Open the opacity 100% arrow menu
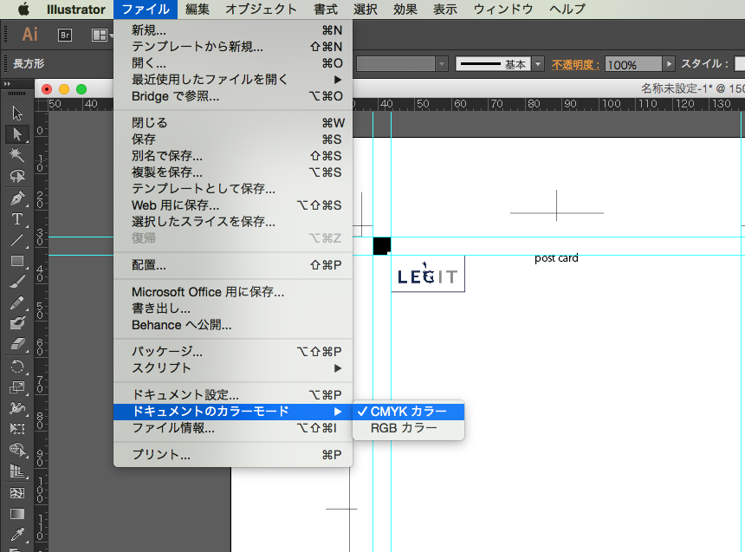Image resolution: width=745 pixels, height=552 pixels. (669, 64)
